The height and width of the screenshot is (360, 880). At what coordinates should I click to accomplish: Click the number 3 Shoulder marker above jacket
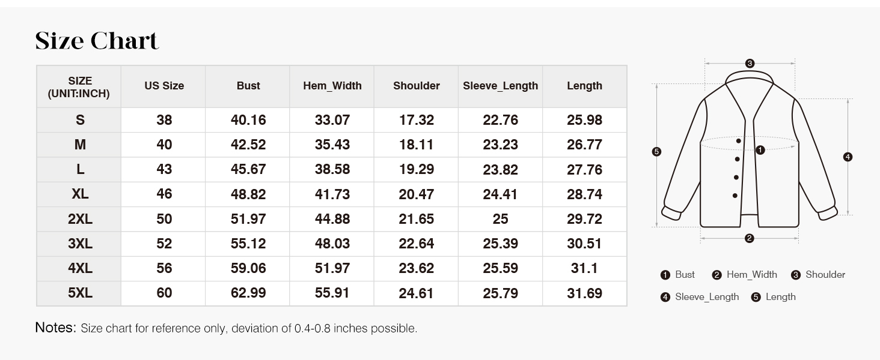750,63
